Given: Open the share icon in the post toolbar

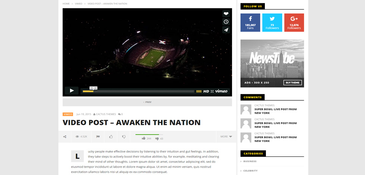Looking at the screenshot, I should click(65, 137).
